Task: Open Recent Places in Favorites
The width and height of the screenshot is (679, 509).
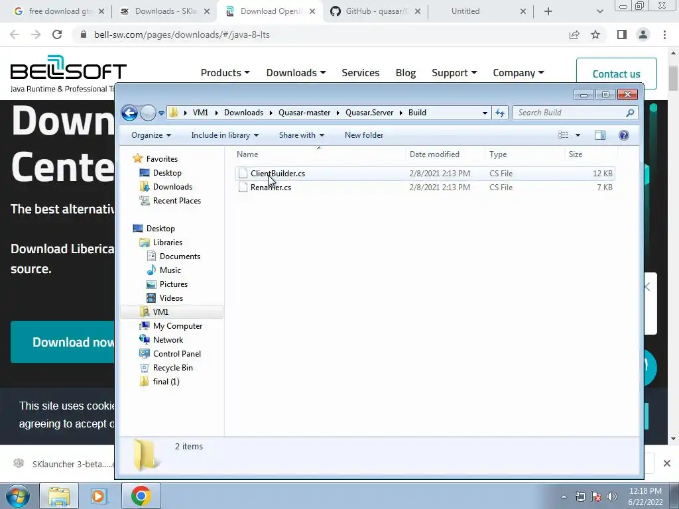Action: (176, 200)
